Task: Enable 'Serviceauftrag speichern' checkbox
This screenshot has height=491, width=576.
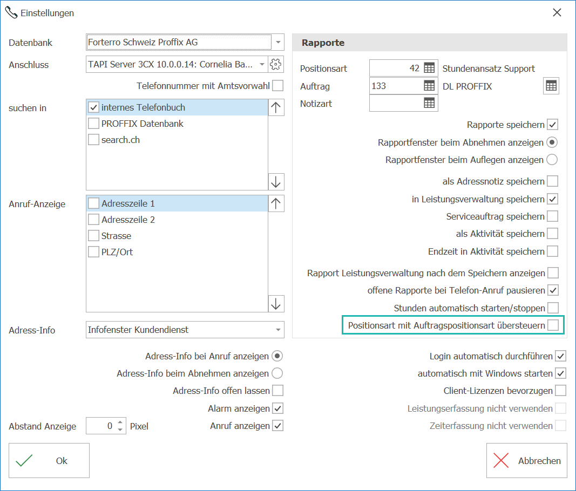Action: point(552,216)
